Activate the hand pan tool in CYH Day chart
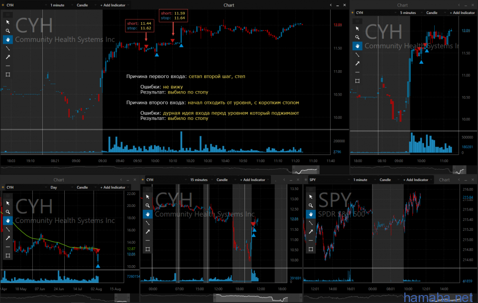The height and width of the screenshot is (303, 478). [x=8, y=220]
